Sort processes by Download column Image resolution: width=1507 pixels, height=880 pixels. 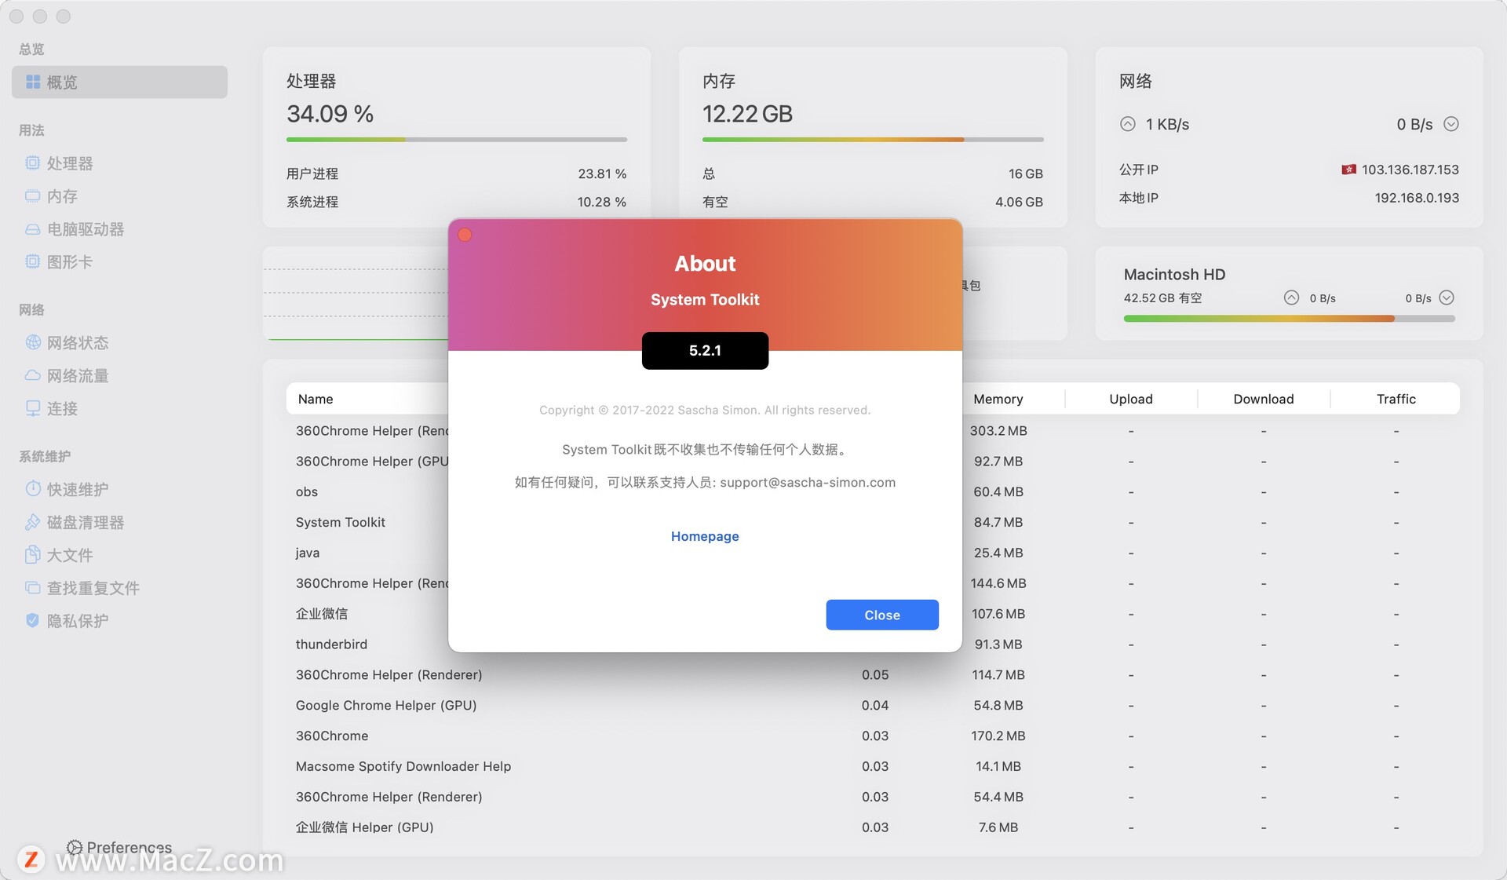coord(1264,399)
